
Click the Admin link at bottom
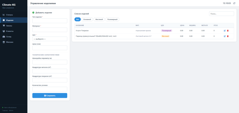11,110
